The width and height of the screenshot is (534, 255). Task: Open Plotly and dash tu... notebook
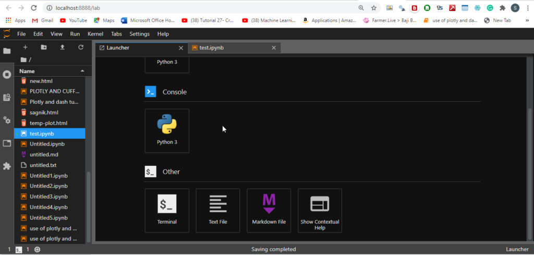coord(50,102)
